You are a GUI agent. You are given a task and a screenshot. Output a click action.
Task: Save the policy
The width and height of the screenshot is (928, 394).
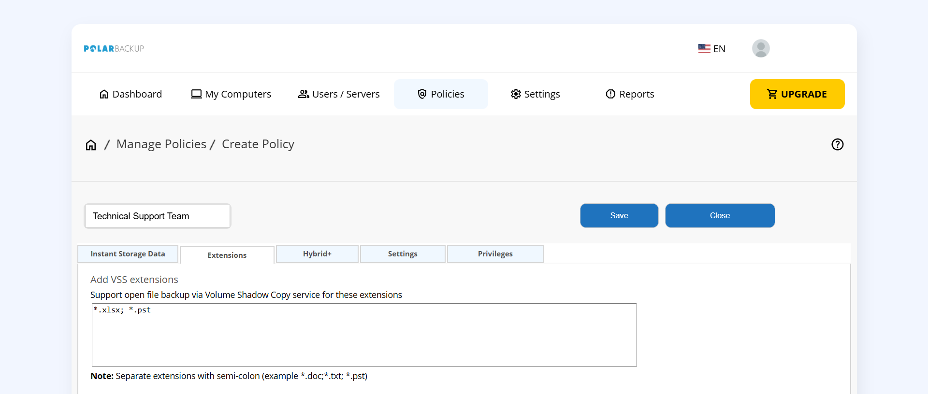[619, 215]
